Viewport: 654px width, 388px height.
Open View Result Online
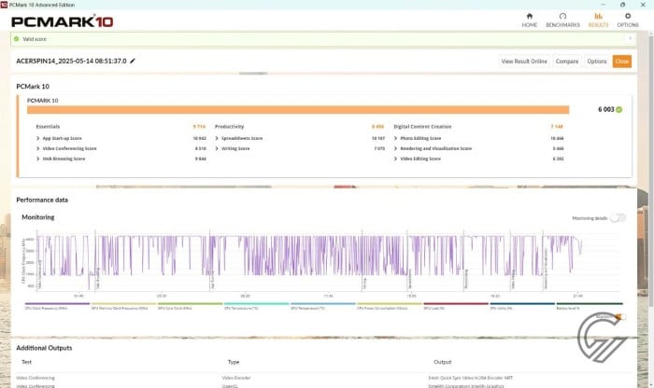(524, 62)
